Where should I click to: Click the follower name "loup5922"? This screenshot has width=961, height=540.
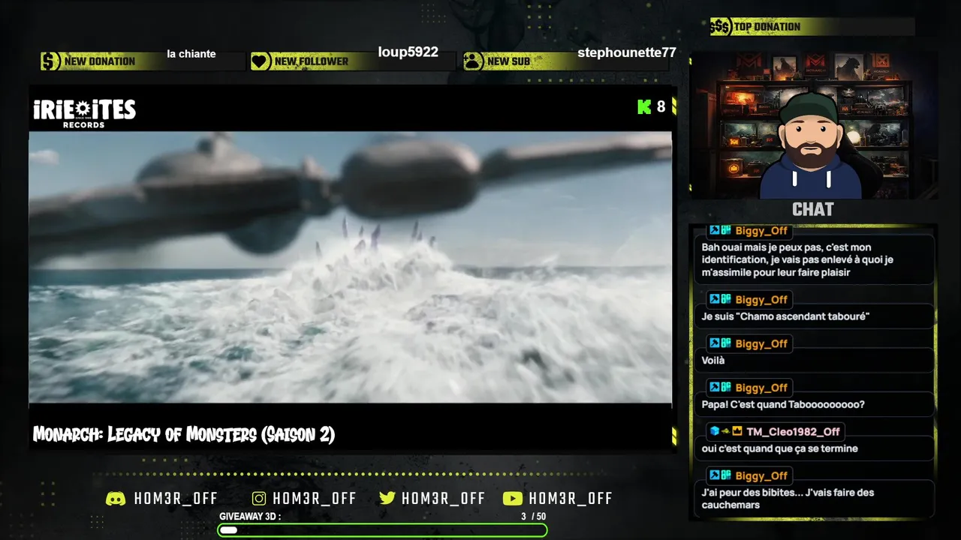[x=408, y=52]
